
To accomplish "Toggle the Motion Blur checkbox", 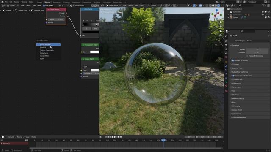I will 233,79.
